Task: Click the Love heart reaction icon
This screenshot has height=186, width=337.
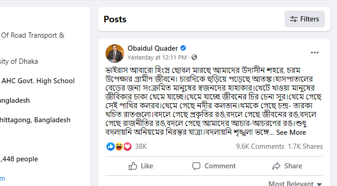Action: coord(126,146)
